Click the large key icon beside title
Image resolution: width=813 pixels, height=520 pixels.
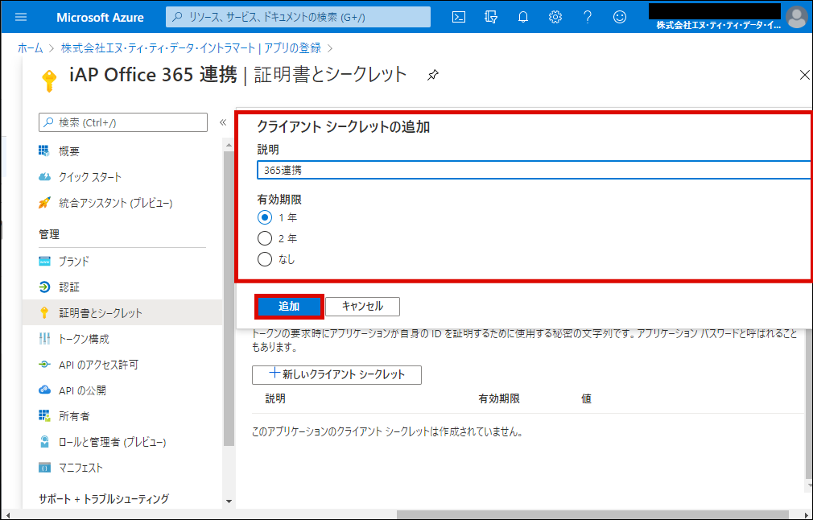click(x=49, y=81)
